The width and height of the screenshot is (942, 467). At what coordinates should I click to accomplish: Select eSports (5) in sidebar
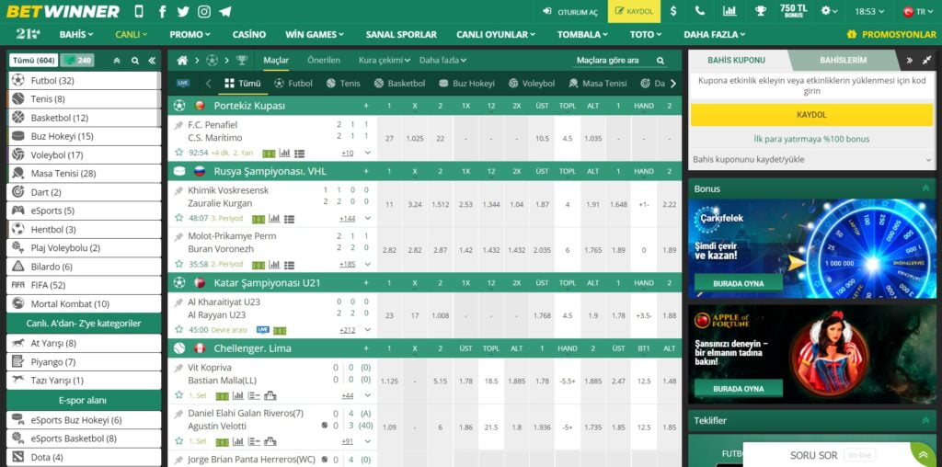click(84, 211)
